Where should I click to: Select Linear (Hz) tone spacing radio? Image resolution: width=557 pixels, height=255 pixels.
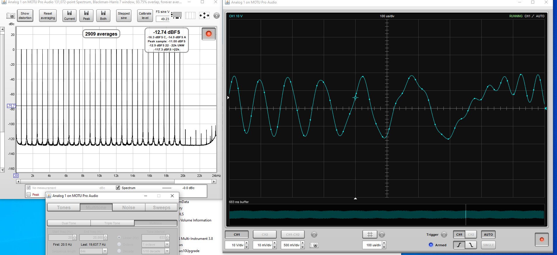point(119,237)
